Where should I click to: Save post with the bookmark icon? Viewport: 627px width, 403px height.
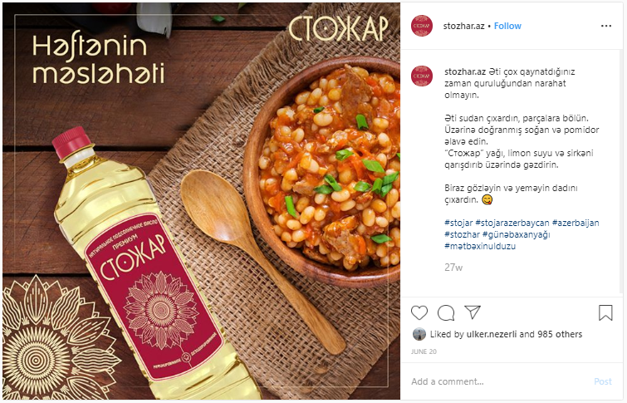(x=605, y=313)
